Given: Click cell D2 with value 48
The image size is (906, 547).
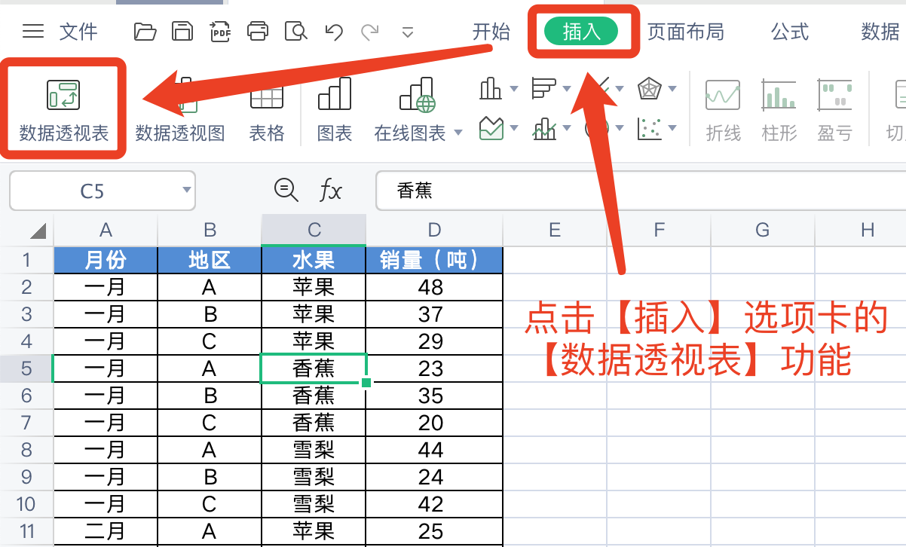Looking at the screenshot, I should pos(434,287).
